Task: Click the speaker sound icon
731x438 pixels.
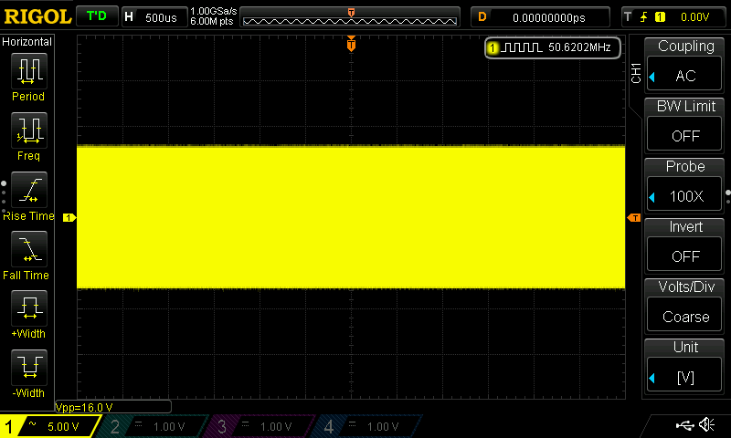Action: click(x=706, y=424)
